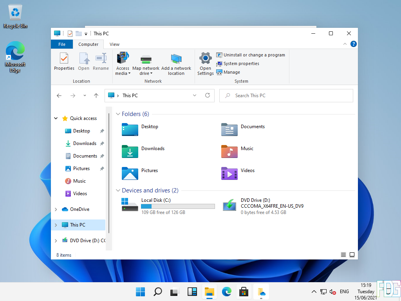Click the pin icon beside Pictures
Screen dimensions: 401x301
[x=102, y=169]
